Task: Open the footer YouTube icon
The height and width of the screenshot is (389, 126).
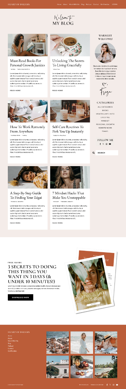Action: pyautogui.click(x=117, y=385)
